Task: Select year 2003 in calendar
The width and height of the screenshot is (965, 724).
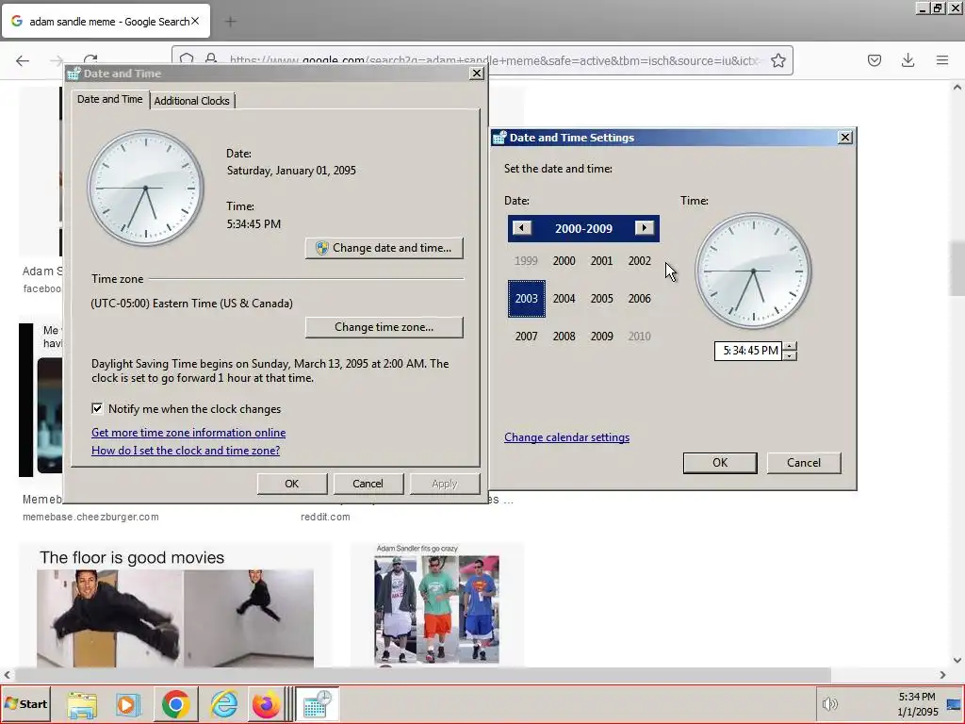Action: click(526, 299)
